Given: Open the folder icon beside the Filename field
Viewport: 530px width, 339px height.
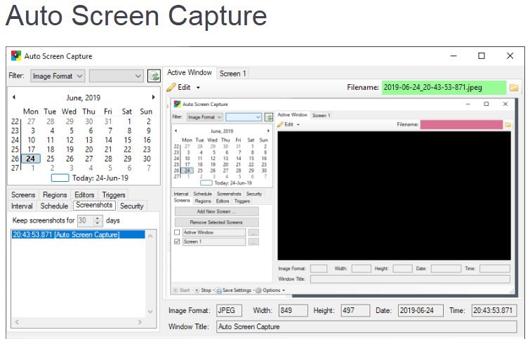Looking at the screenshot, I should click(x=514, y=88).
